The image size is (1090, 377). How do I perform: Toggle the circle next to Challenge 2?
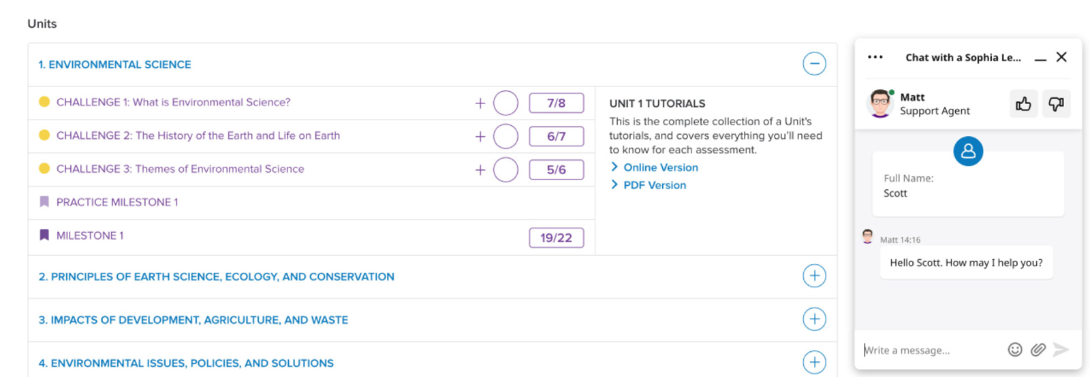click(505, 136)
